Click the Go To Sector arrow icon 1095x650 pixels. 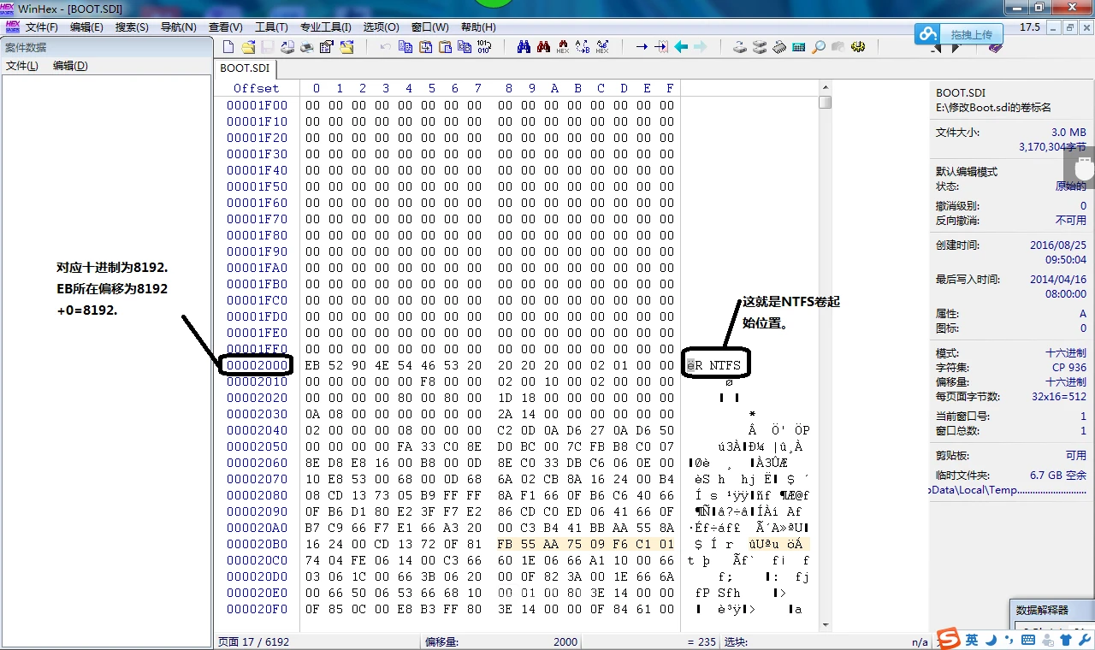[x=661, y=47]
